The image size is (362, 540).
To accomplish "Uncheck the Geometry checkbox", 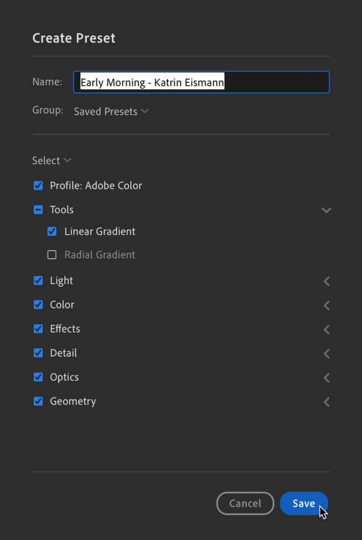I will pos(38,401).
